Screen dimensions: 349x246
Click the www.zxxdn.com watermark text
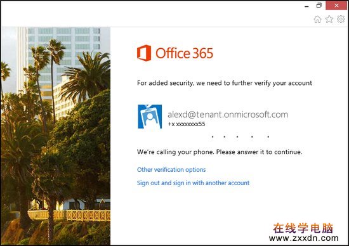[303, 238]
